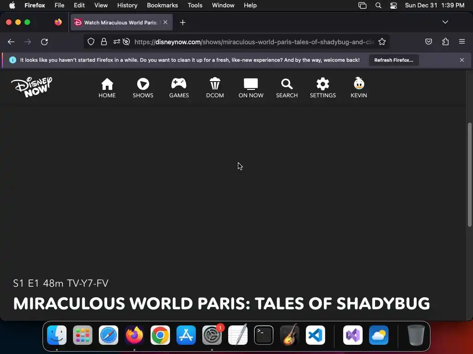Open Terminal from the Dock
Image resolution: width=473 pixels, height=354 pixels.
tap(264, 335)
